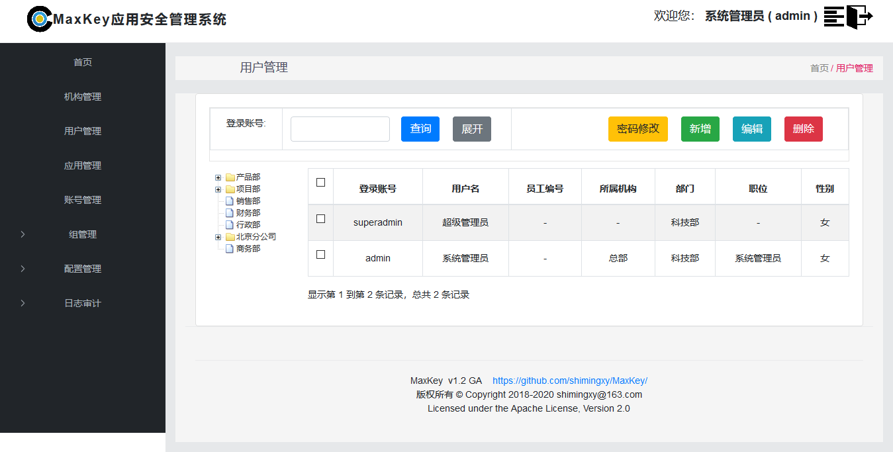Click the logout door icon
Screen dimensions: 893x452
[x=860, y=17]
